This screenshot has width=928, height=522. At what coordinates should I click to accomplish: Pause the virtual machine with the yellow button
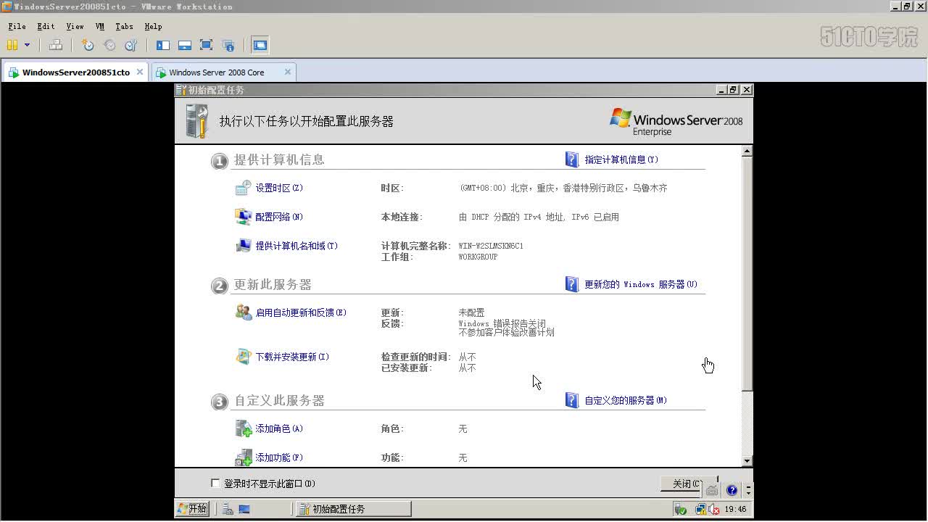[x=12, y=45]
